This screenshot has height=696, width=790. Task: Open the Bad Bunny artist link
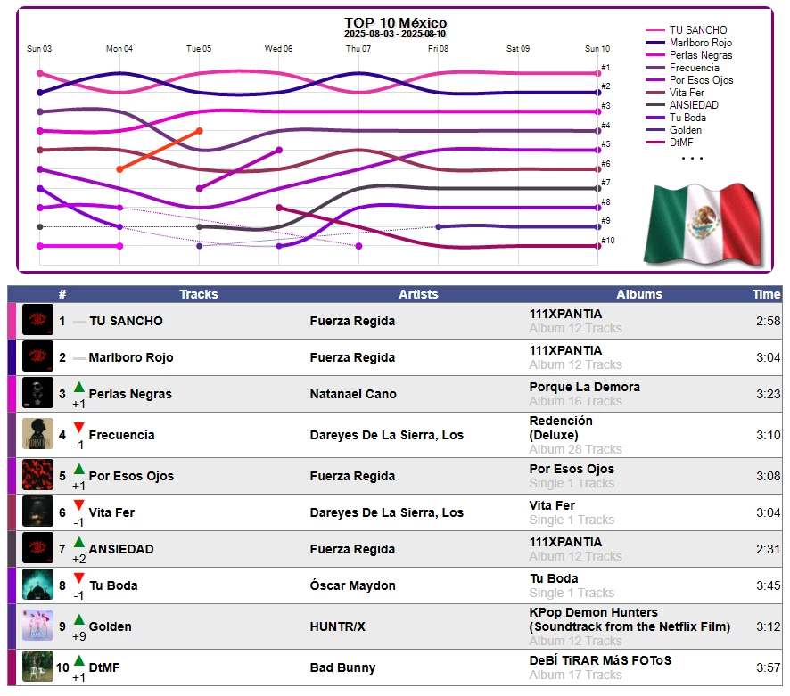[x=342, y=667]
